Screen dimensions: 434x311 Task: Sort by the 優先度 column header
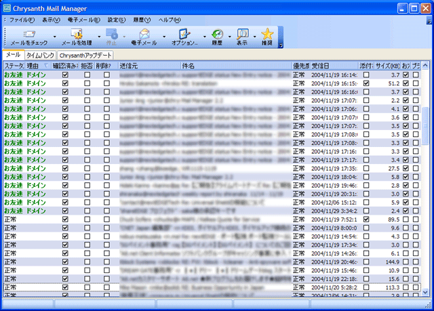301,66
